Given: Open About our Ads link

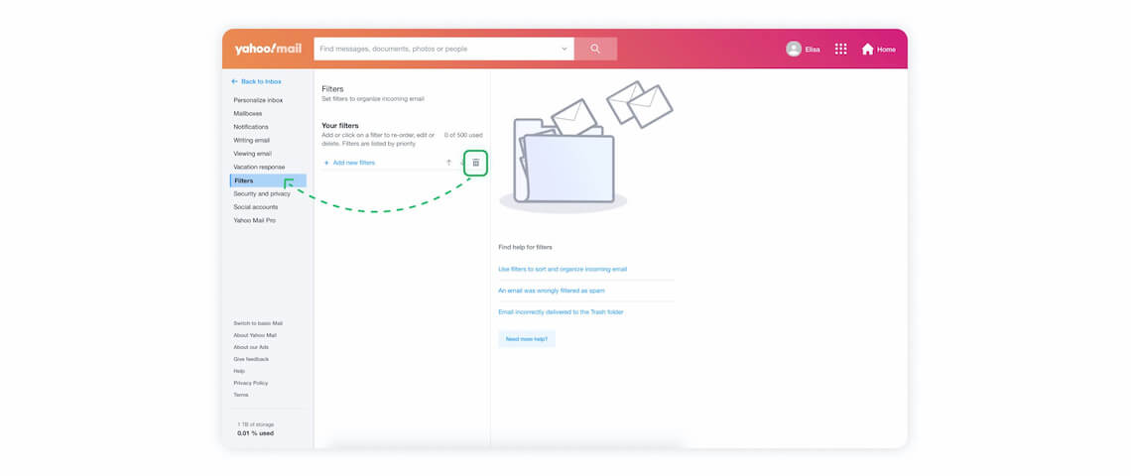Looking at the screenshot, I should 250,347.
